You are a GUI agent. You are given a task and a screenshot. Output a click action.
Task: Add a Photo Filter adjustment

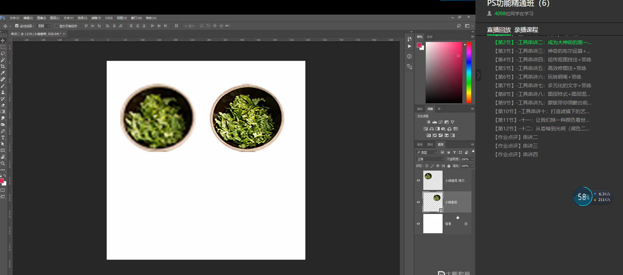pyautogui.click(x=444, y=129)
